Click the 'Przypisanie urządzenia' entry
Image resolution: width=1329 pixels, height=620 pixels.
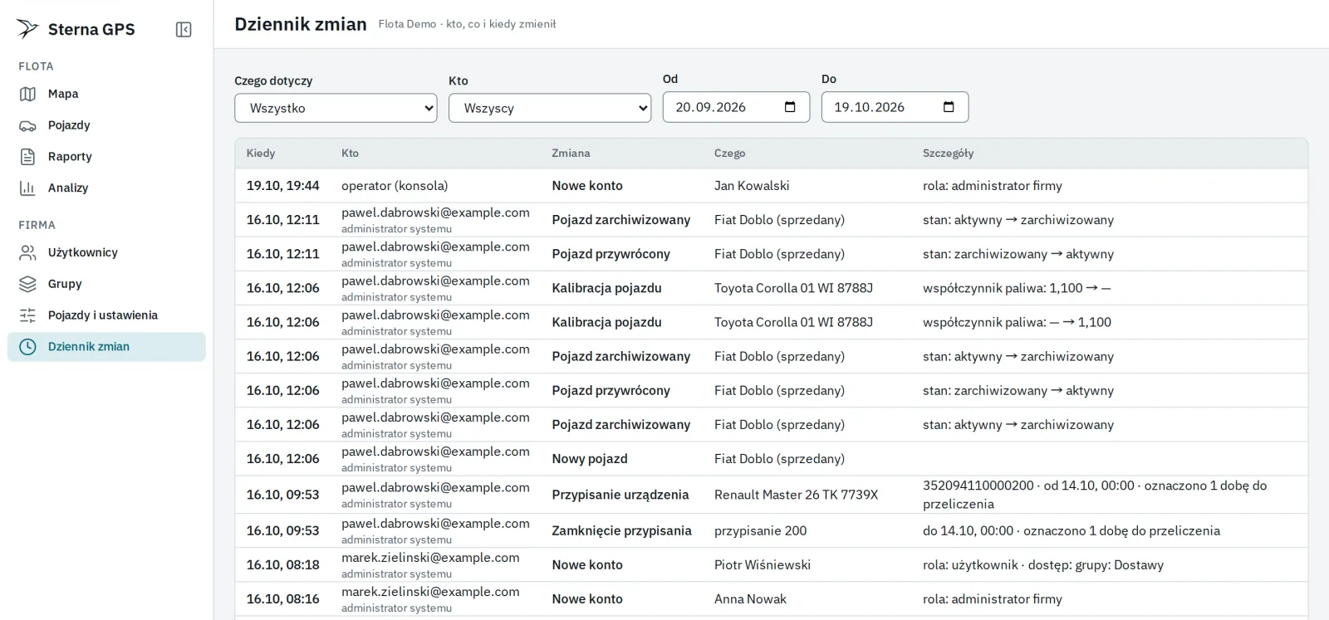pyautogui.click(x=620, y=495)
